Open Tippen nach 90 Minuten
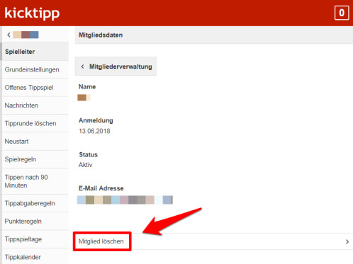The width and height of the screenshot is (353, 264). pyautogui.click(x=35, y=181)
